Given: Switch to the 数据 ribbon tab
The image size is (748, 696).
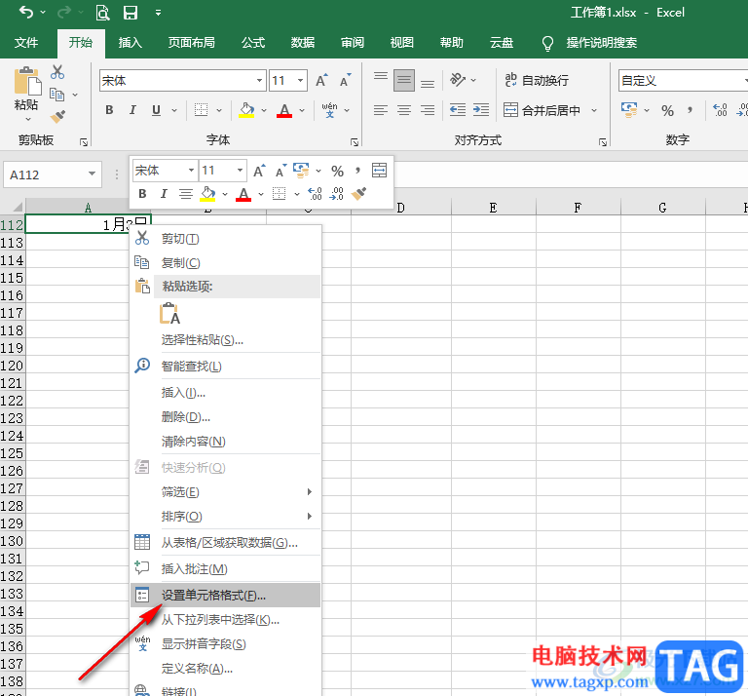Looking at the screenshot, I should pyautogui.click(x=303, y=43).
